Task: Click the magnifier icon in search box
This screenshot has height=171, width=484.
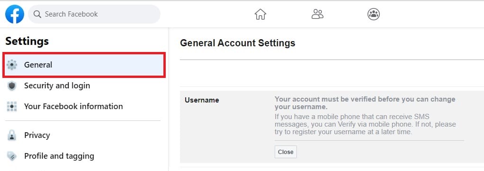Action: click(37, 14)
